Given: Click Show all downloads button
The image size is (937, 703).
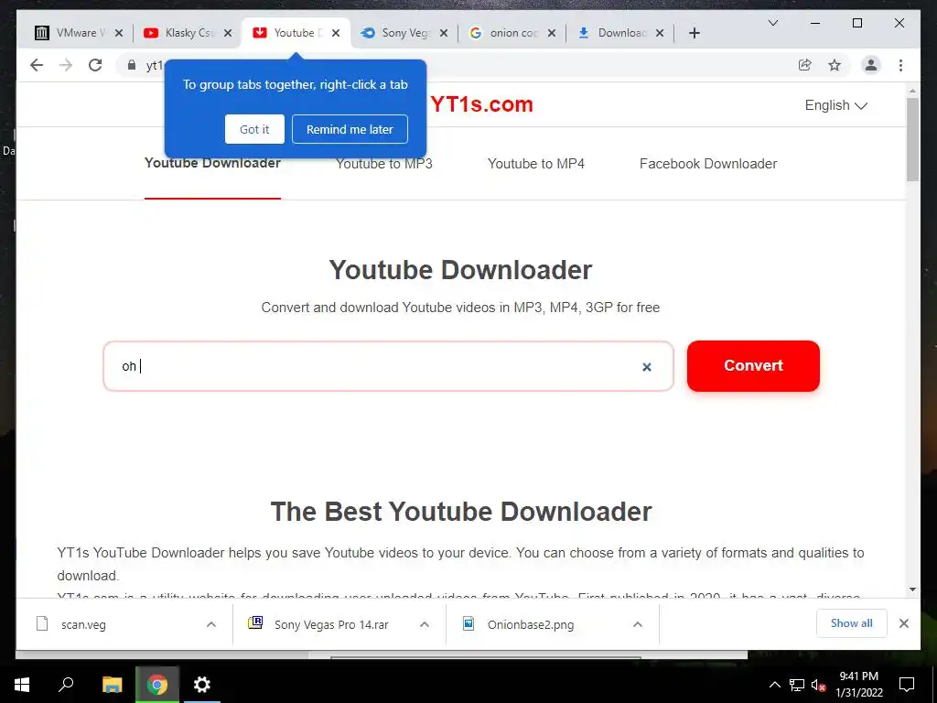Looking at the screenshot, I should pos(852,623).
